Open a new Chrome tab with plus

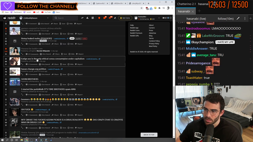coord(149,4)
